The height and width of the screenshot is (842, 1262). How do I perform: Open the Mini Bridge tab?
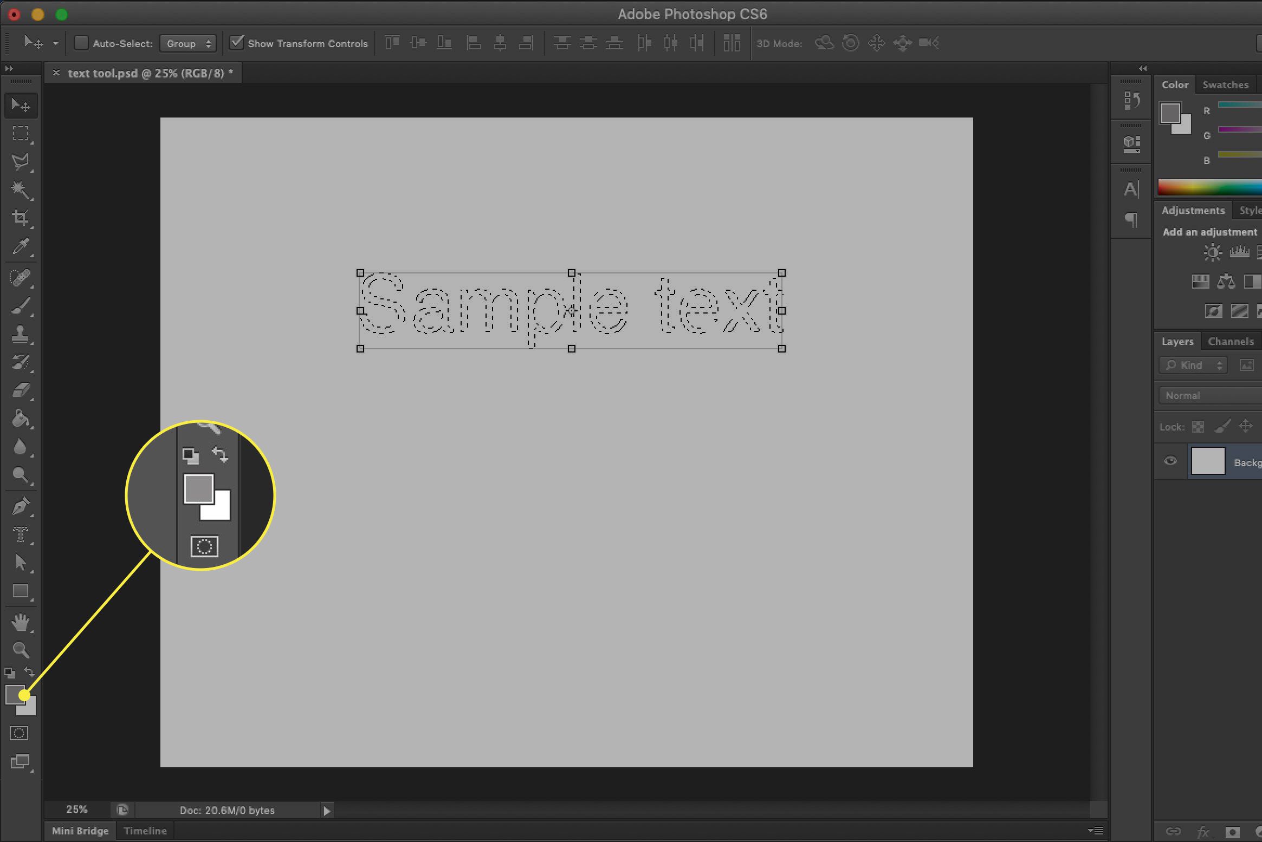(x=80, y=831)
